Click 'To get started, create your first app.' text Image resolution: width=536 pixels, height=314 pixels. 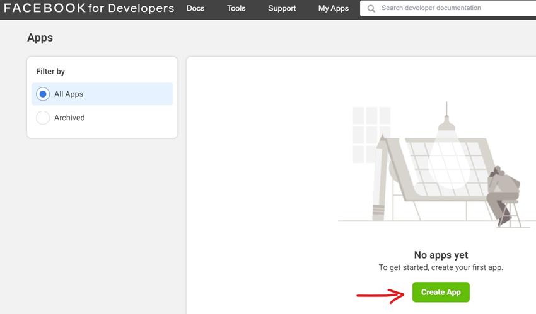(x=441, y=267)
